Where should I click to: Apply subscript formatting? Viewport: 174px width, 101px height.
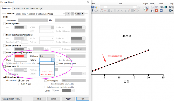[x=122, y=11]
